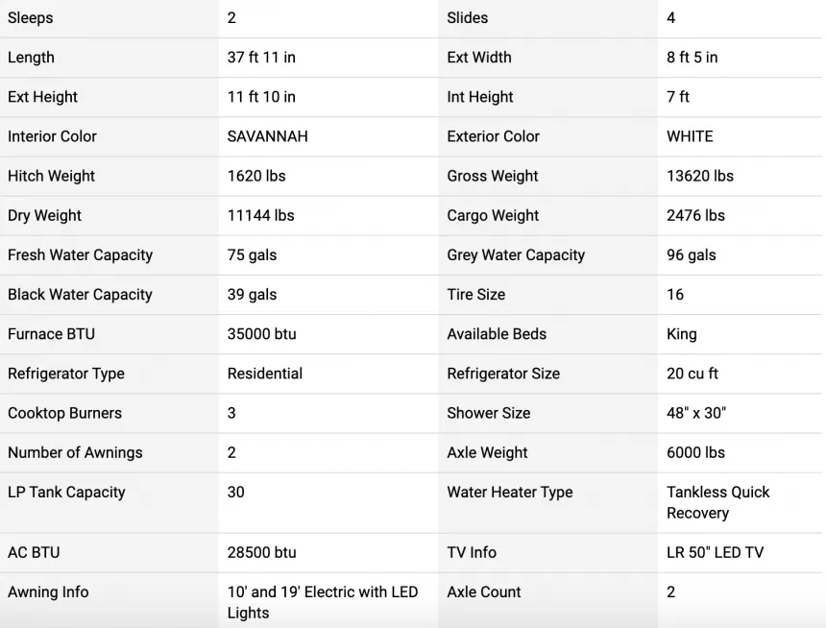Select the Furnace BTU value 35000 btu
The width and height of the screenshot is (826, 628).
point(262,334)
